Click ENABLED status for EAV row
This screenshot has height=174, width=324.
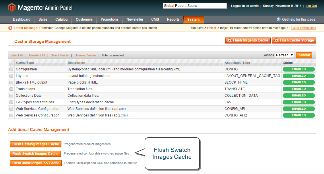pos(298,102)
